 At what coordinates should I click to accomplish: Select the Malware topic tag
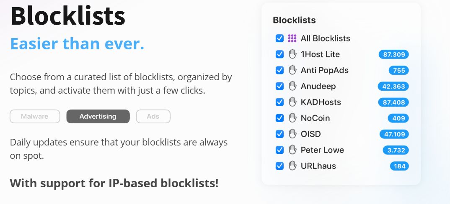[x=35, y=117]
